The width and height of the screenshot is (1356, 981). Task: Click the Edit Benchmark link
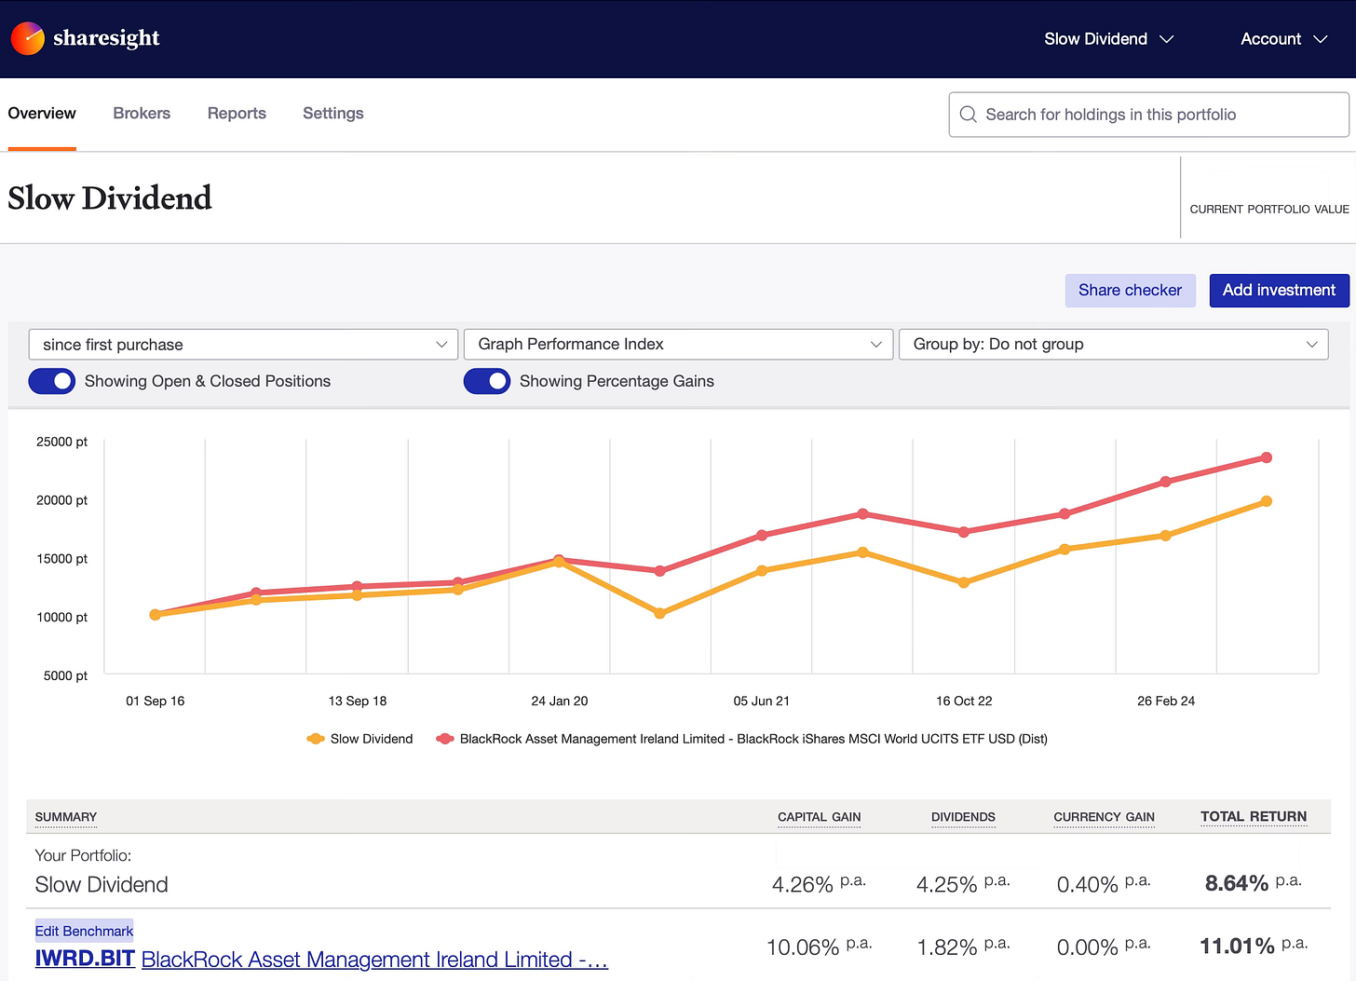tap(84, 931)
